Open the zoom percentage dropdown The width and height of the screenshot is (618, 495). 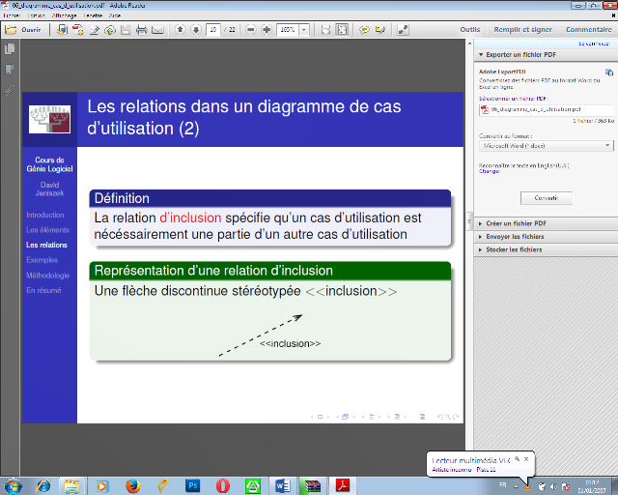[x=304, y=30]
